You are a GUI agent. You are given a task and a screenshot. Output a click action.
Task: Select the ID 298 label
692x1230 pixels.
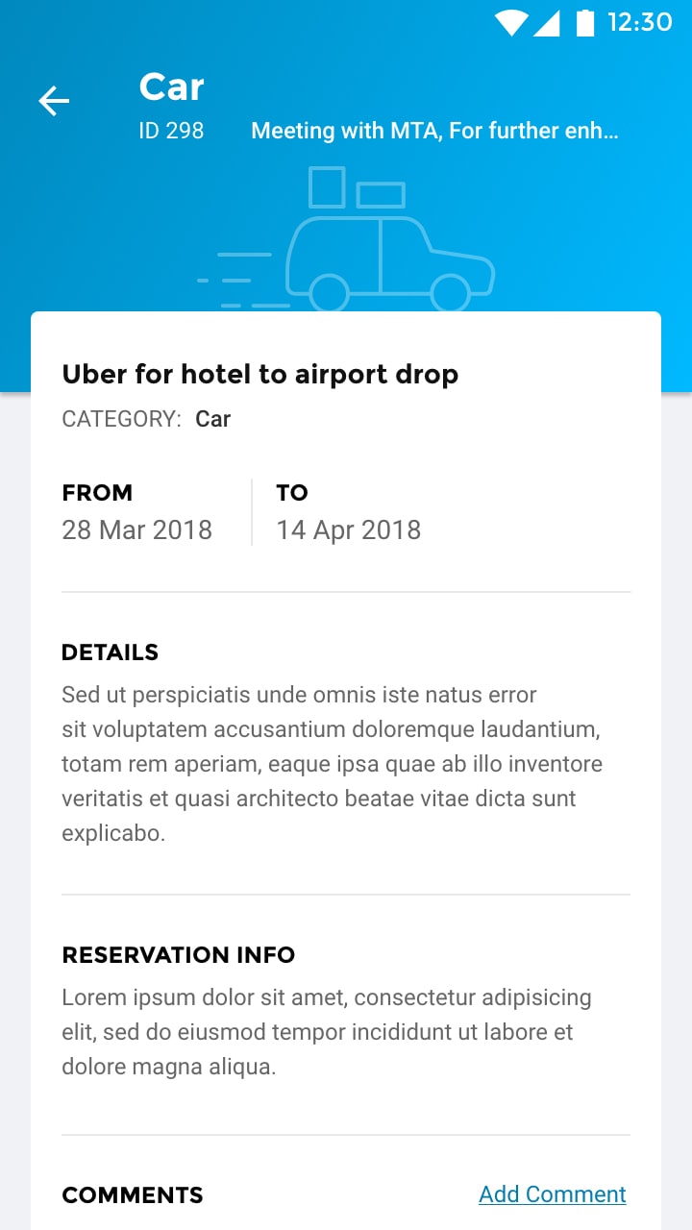171,131
